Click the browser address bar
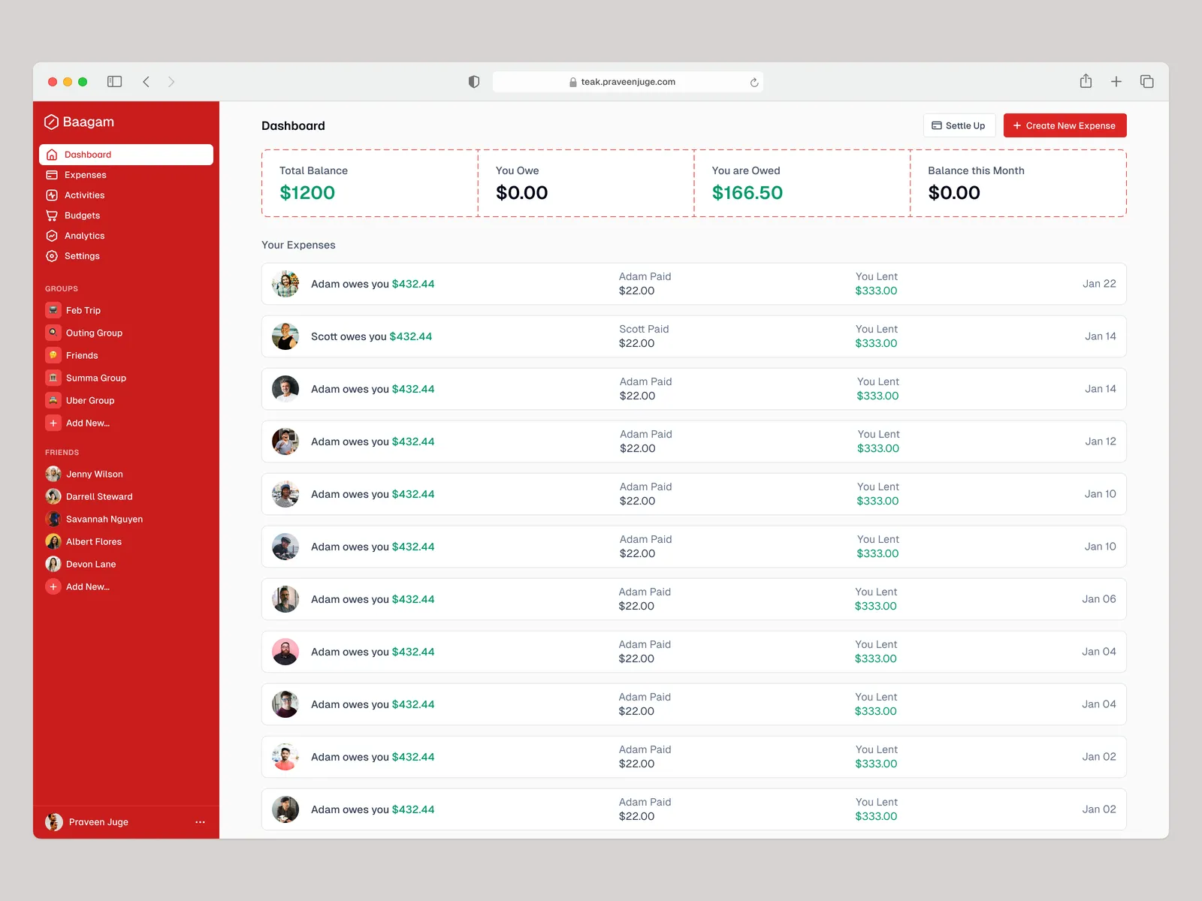The width and height of the screenshot is (1202, 901). point(627,82)
